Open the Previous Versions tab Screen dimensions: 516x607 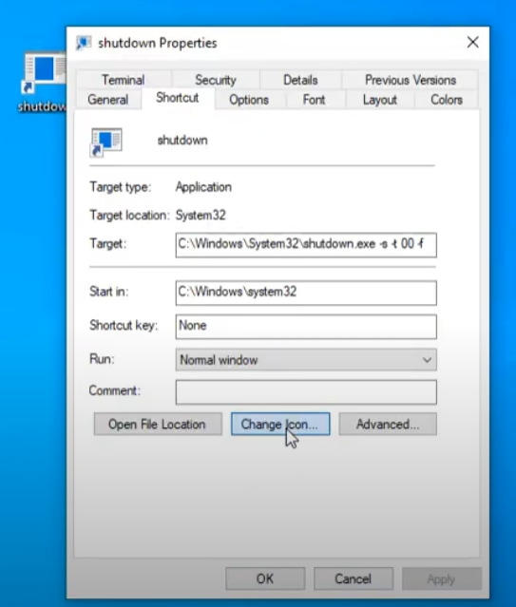click(x=411, y=80)
